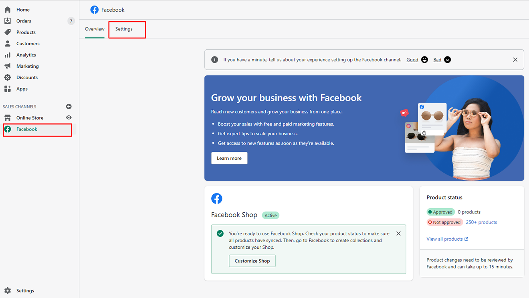Click the SALES CHANNELS label
Viewport: 529px width, 298px height.
click(x=20, y=107)
